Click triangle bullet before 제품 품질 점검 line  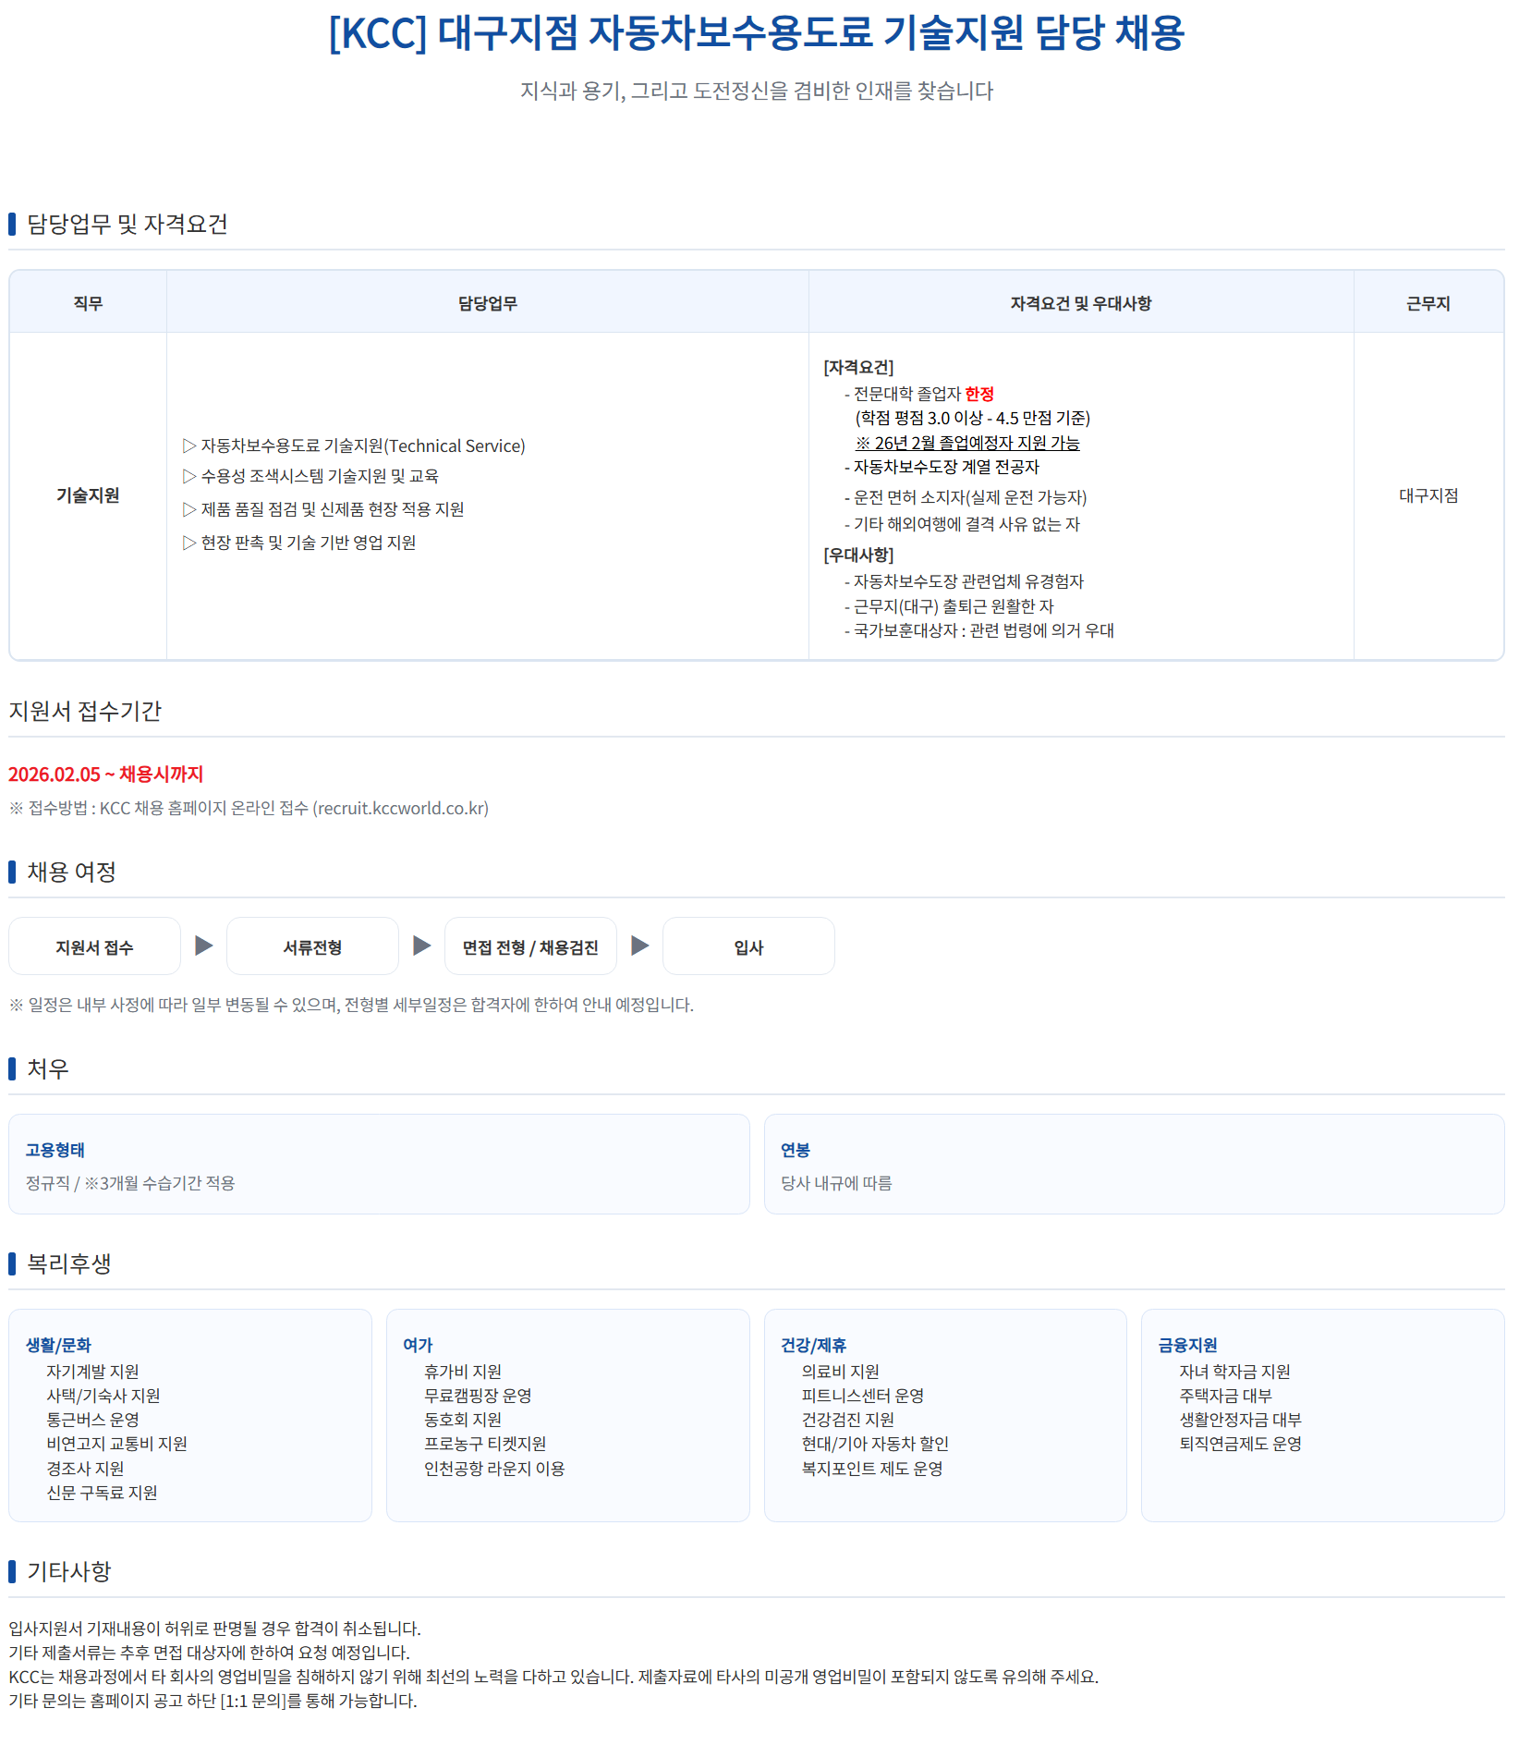189,510
